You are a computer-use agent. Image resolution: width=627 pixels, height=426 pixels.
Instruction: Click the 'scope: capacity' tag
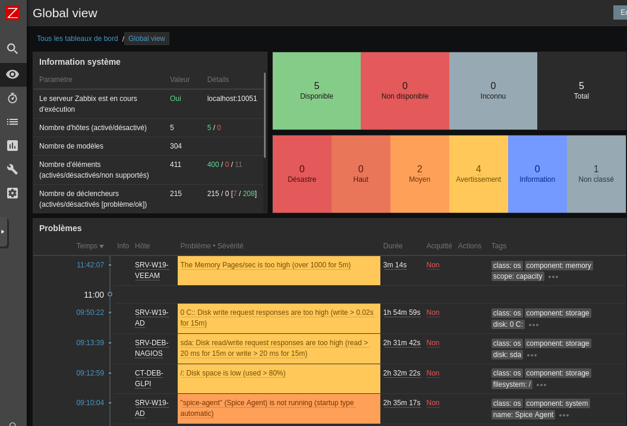518,276
